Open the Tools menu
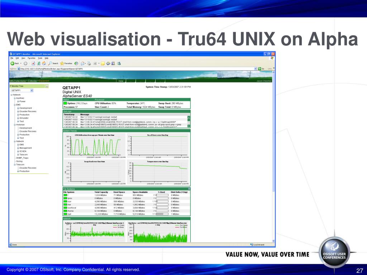The width and height of the screenshot is (367, 275). 40,58
